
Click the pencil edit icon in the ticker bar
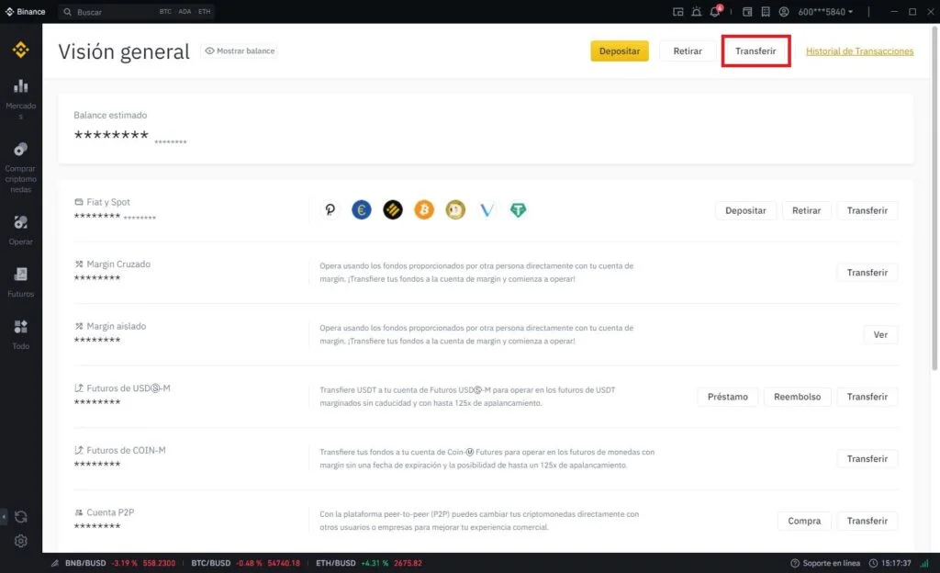[x=55, y=563]
